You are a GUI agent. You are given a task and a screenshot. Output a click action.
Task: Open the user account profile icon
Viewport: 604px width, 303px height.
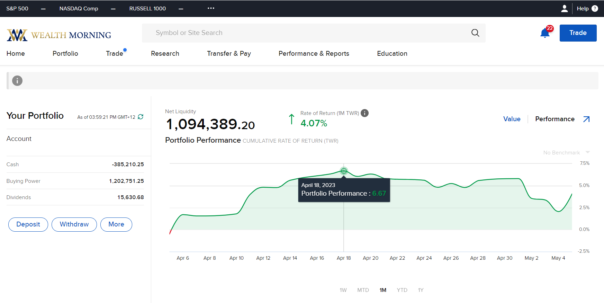(x=564, y=9)
